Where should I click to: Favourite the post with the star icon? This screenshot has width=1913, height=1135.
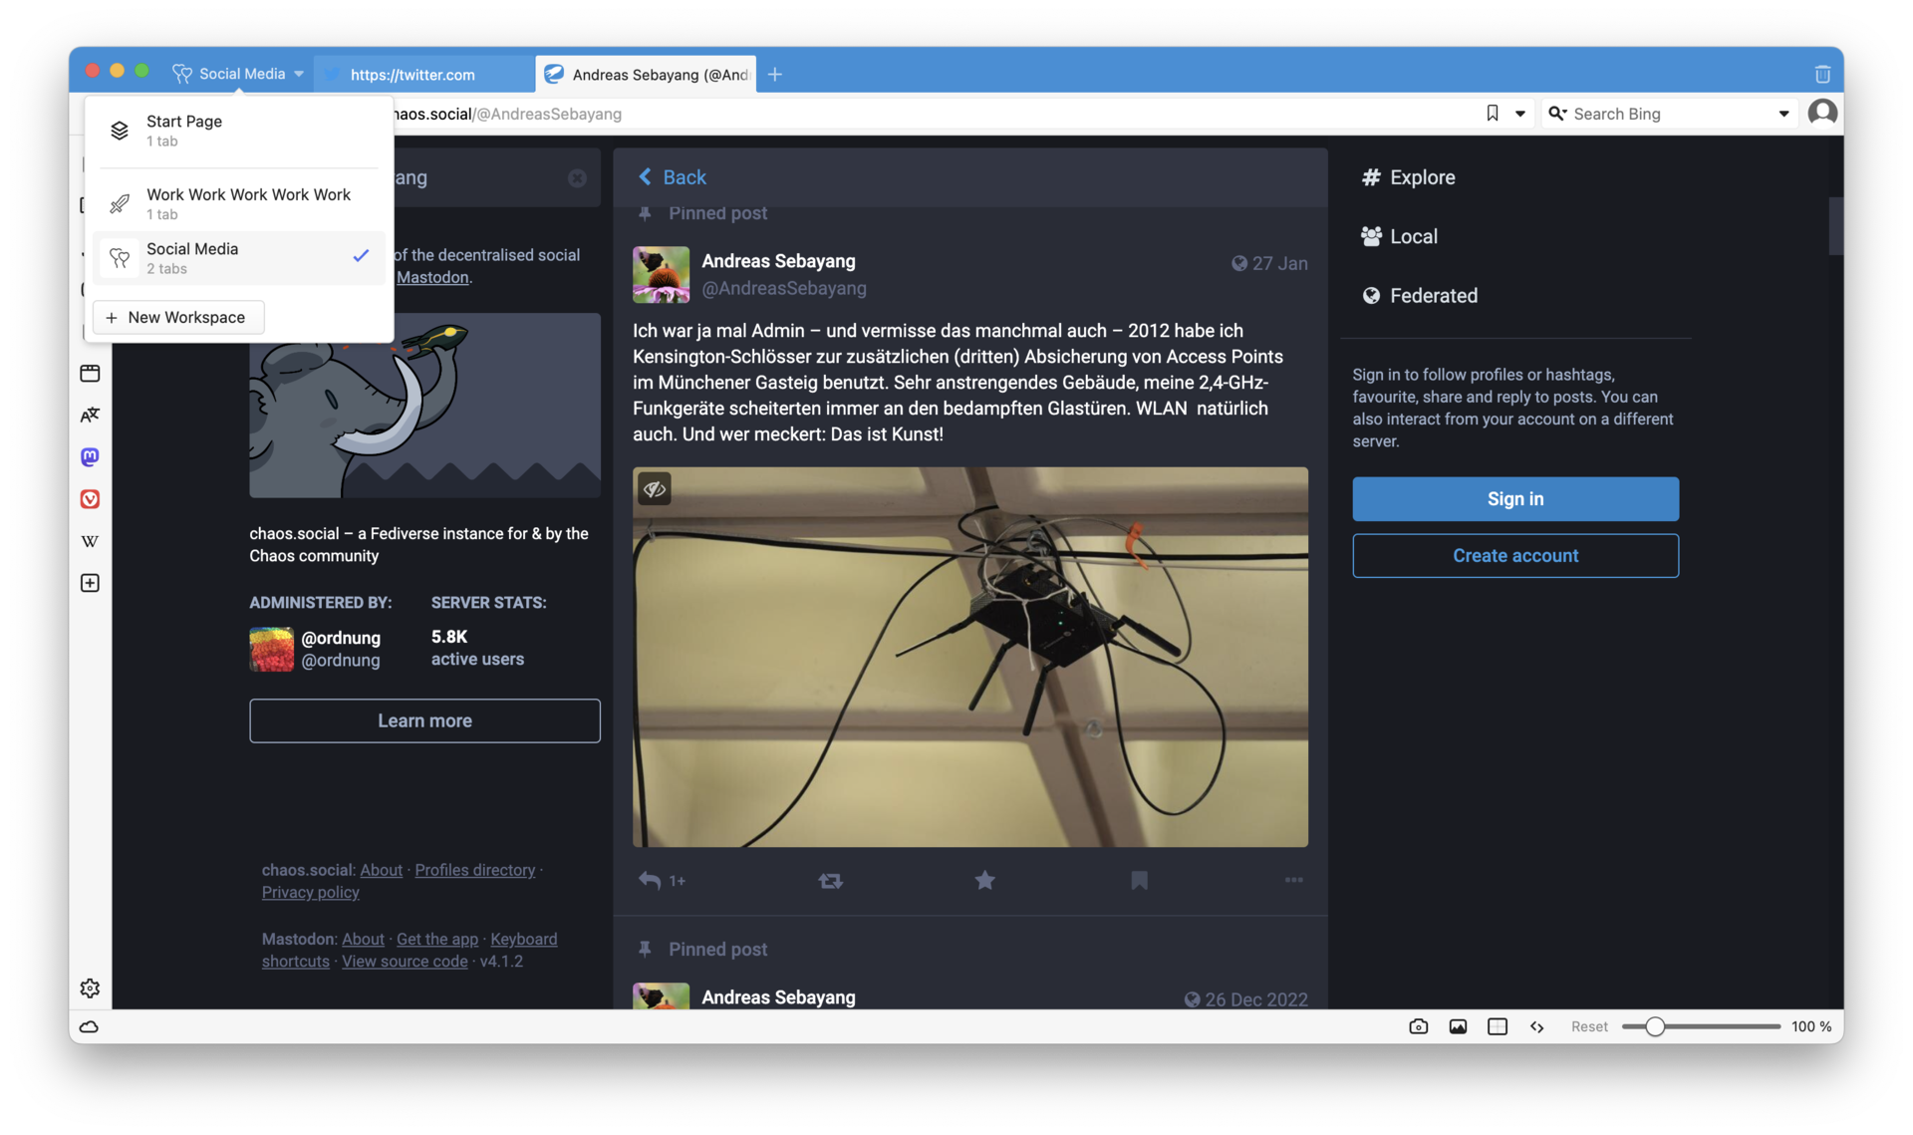pos(984,880)
